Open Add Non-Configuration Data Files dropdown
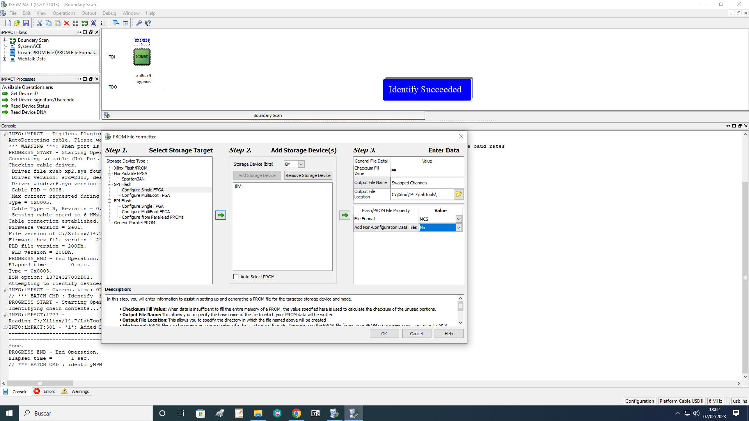Viewport: 749px width, 421px height. 459,228
